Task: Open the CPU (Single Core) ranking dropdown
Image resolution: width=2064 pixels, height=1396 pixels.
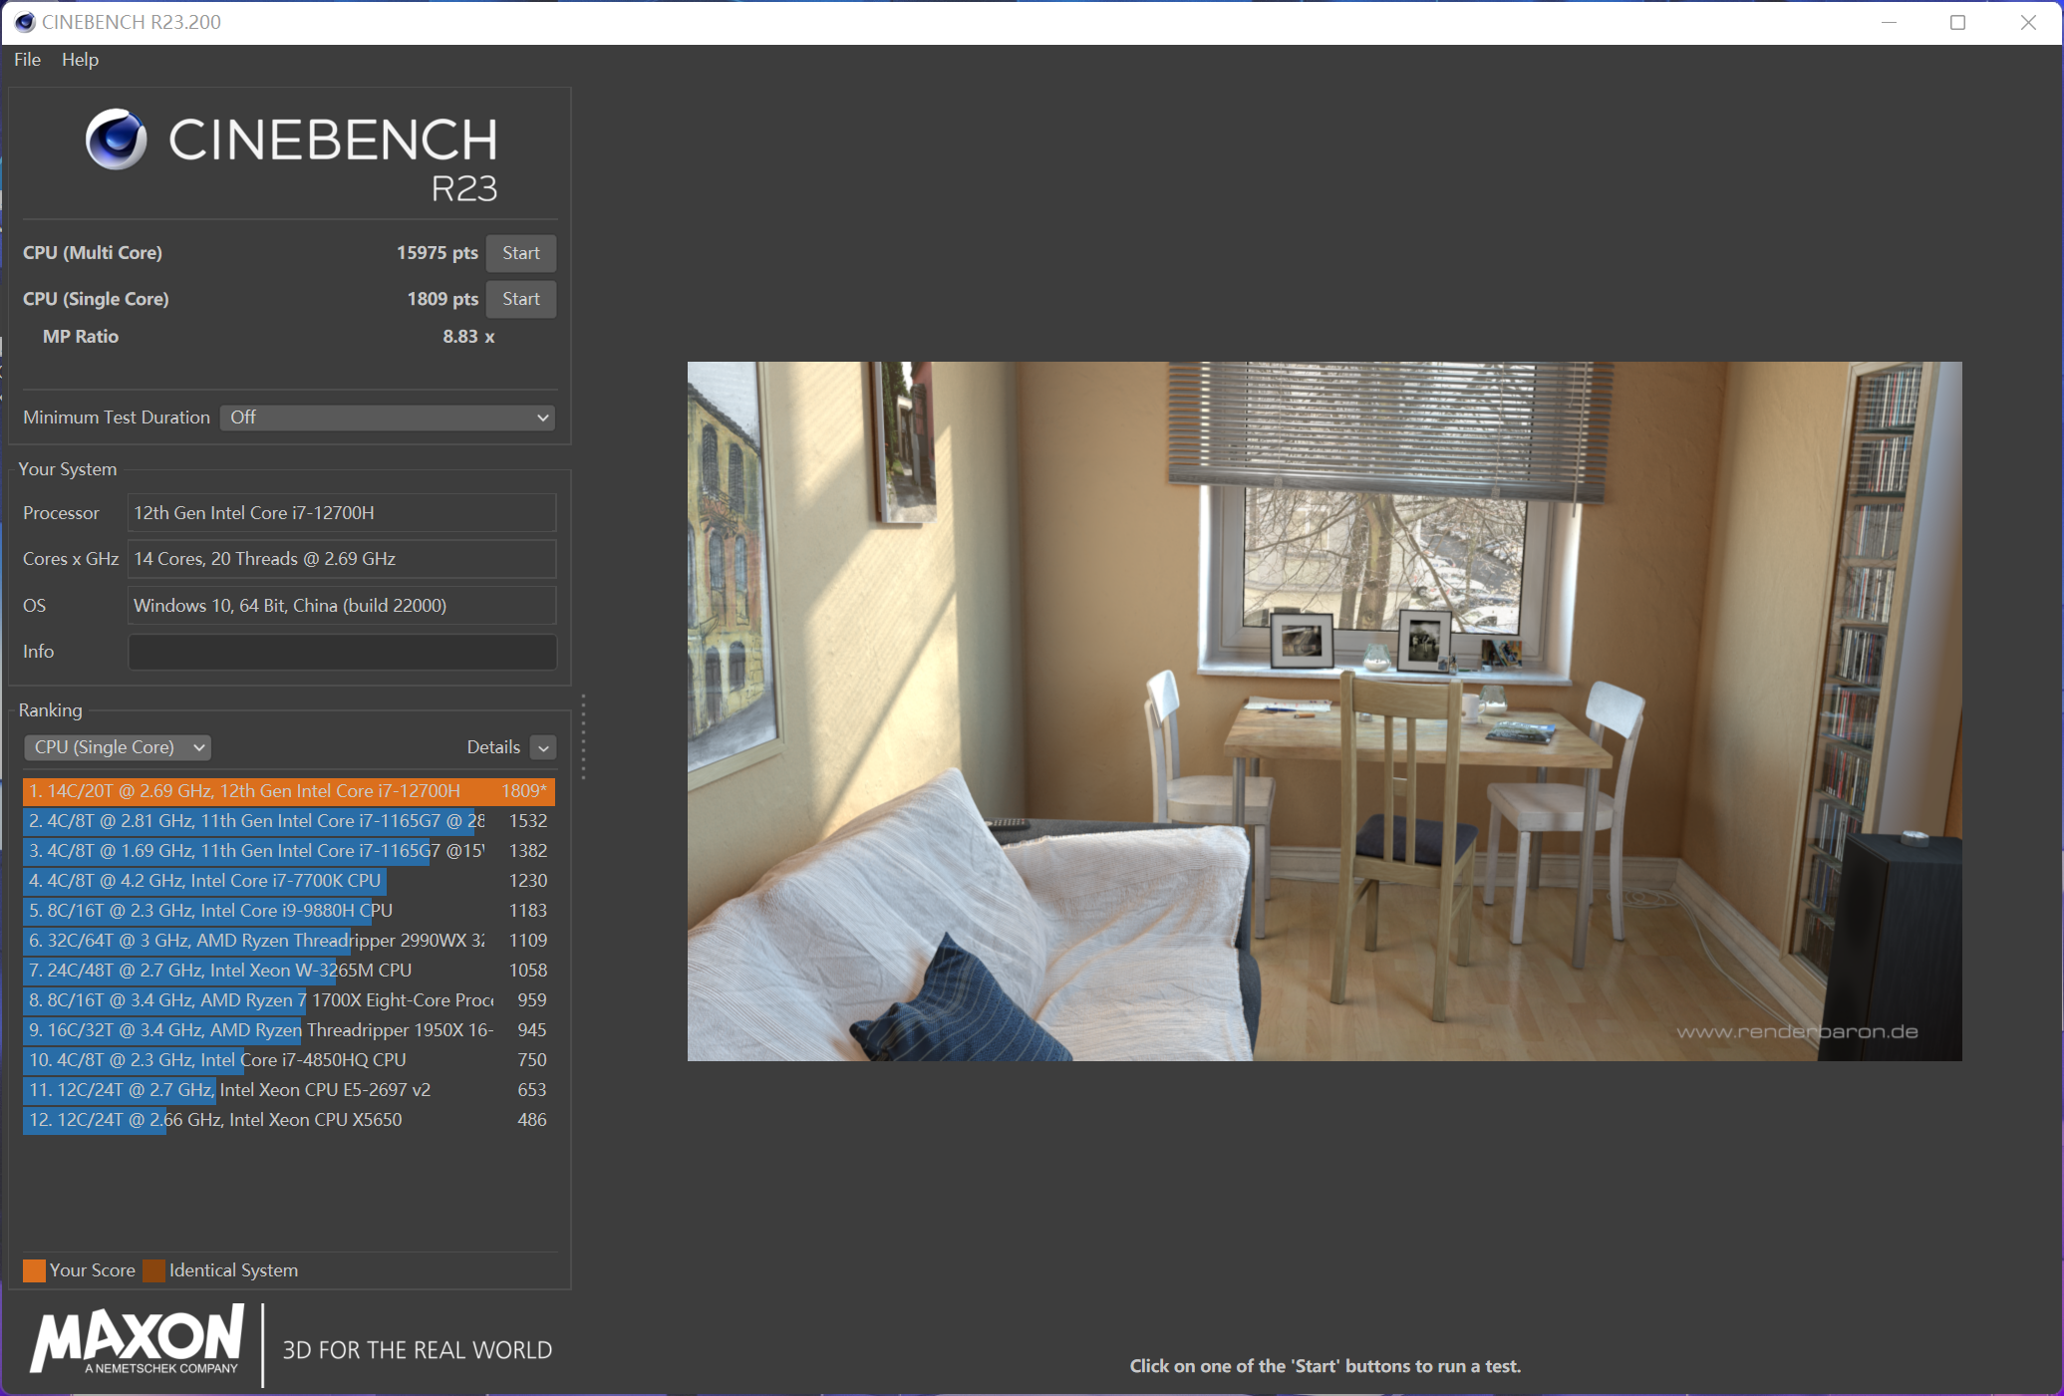Action: point(118,747)
